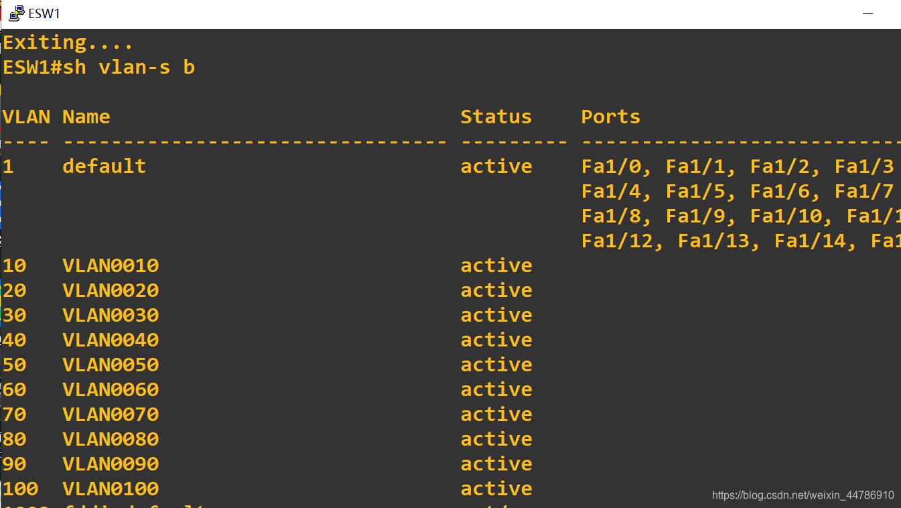
Task: Click the VLAN0050 row name
Action: click(111, 365)
